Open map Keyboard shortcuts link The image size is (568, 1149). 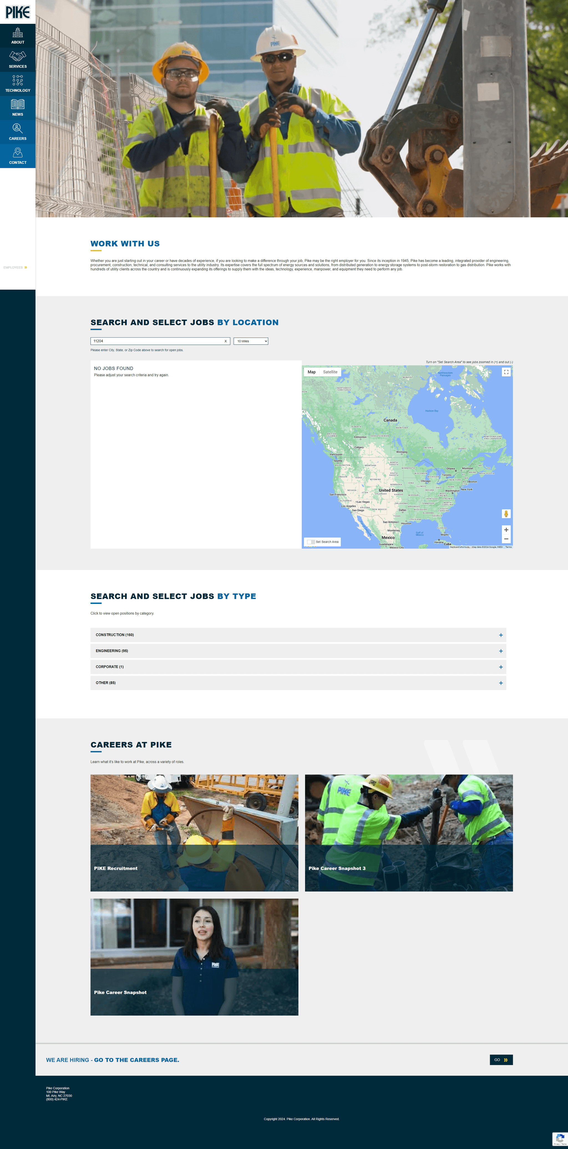pos(460,547)
